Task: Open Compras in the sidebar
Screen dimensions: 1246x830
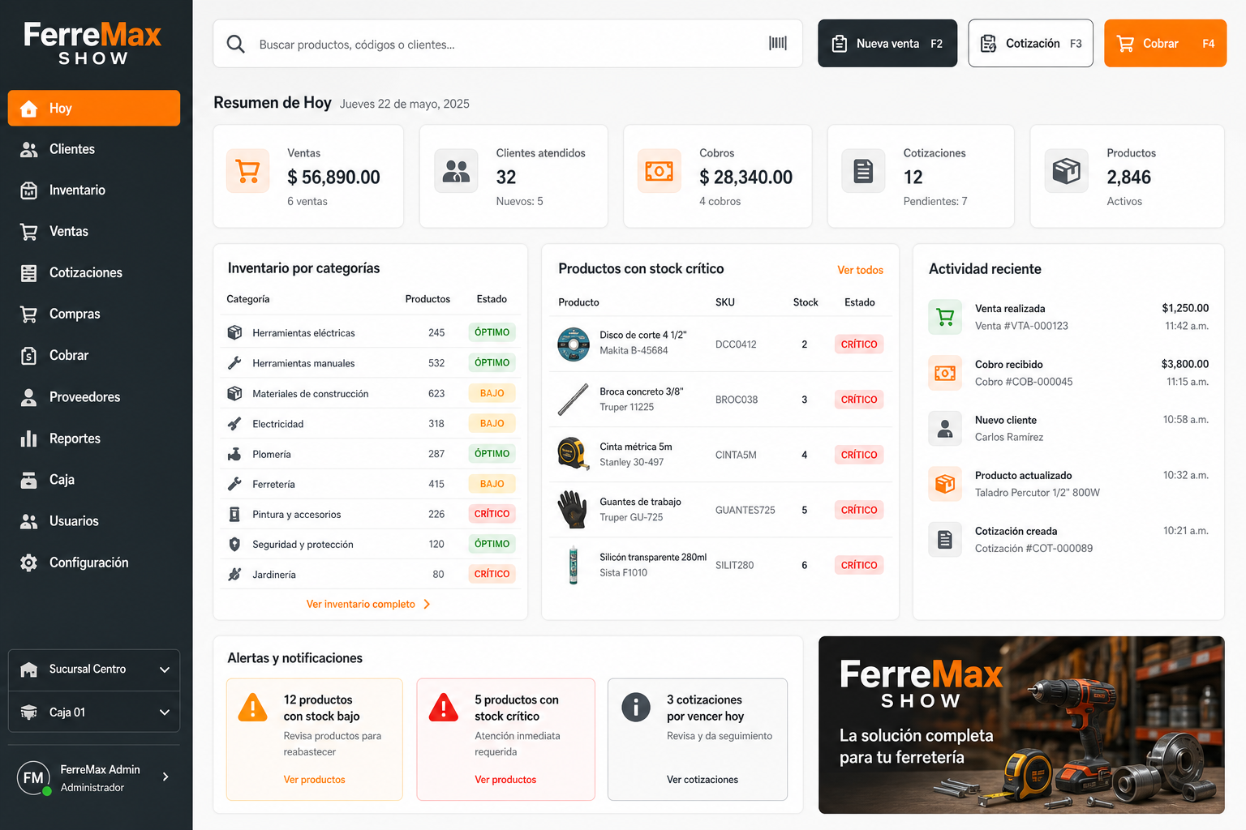Action: point(94,314)
